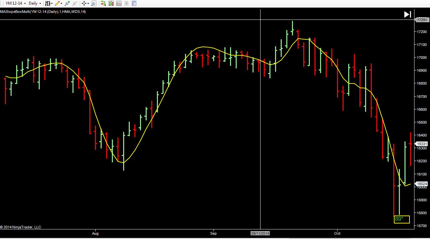Open the crosshair cursor type dropdown arrow
Viewport: 430px width, 239px height.
pyautogui.click(x=88, y=3)
